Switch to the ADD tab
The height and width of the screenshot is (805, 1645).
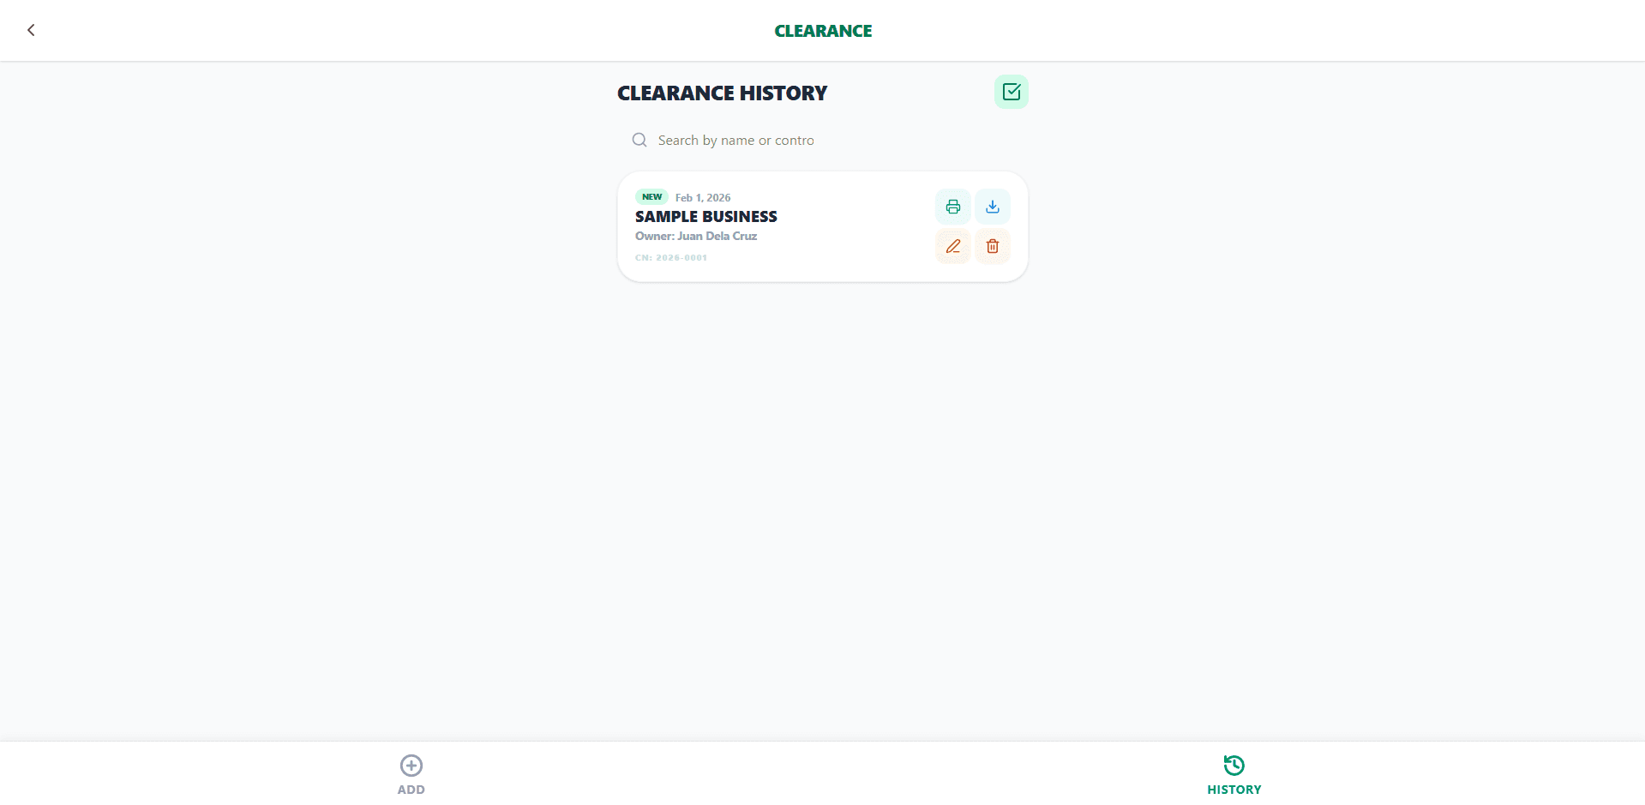coord(411,774)
